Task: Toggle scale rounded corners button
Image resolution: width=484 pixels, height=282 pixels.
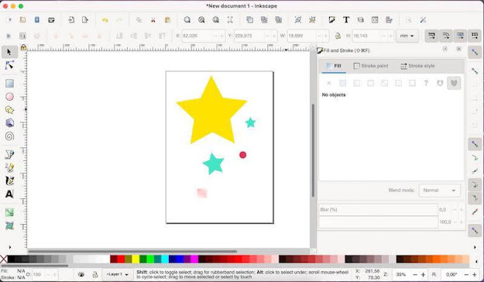Action: point(446,36)
